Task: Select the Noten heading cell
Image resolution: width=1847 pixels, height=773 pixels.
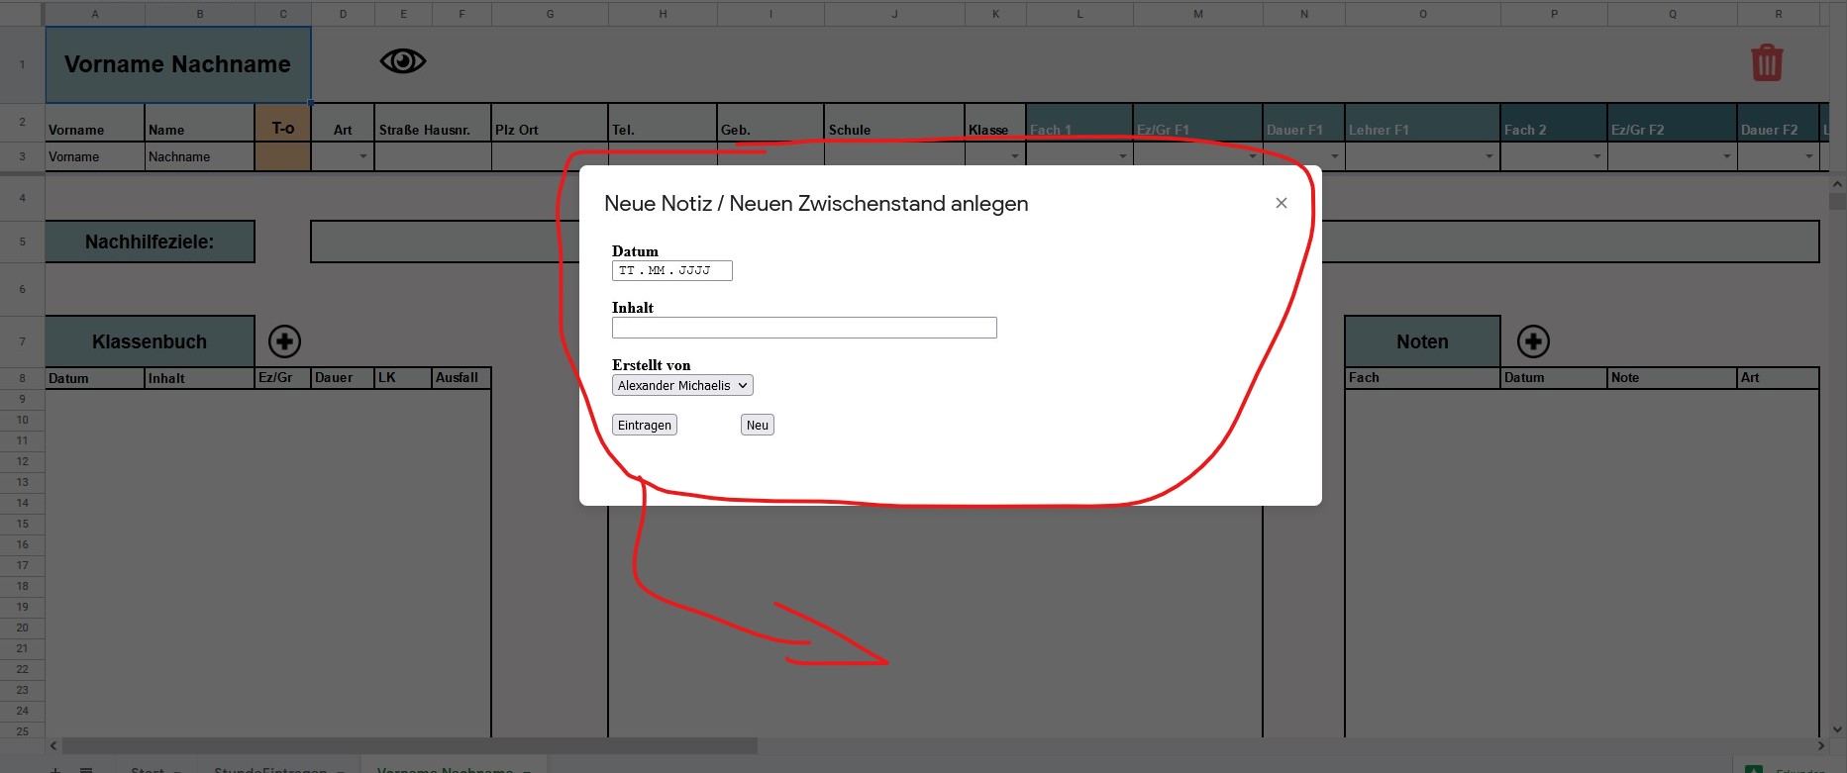Action: coord(1422,341)
